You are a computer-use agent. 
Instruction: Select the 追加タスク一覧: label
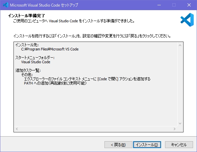pos(28,70)
